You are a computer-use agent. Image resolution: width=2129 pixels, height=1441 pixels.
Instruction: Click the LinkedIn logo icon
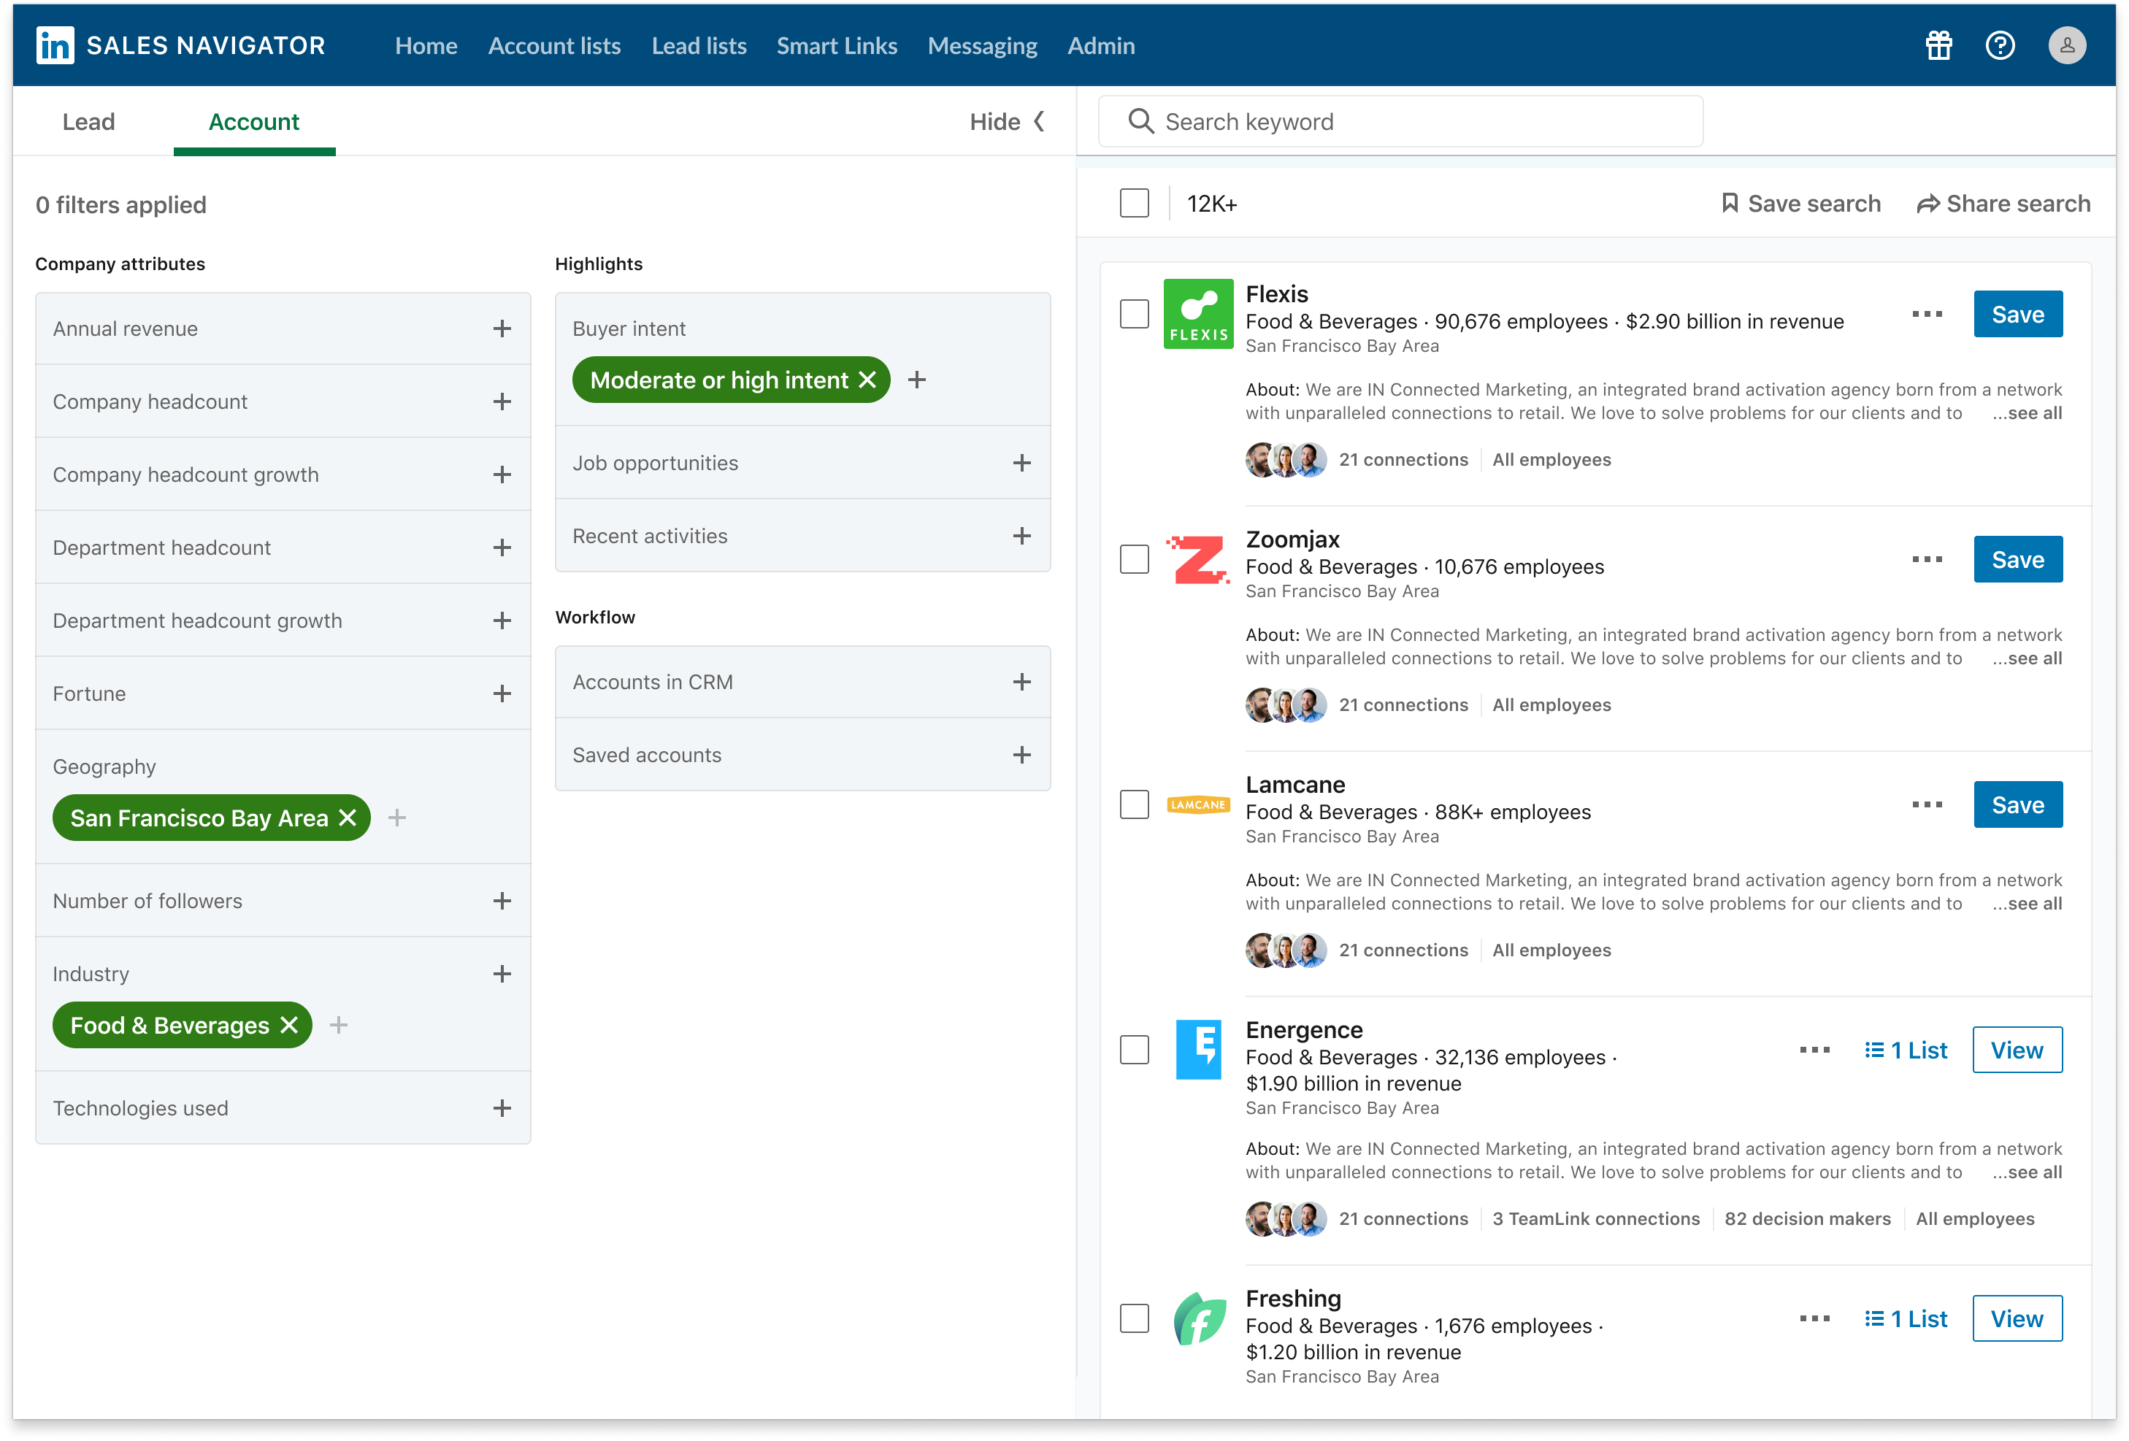(x=55, y=45)
